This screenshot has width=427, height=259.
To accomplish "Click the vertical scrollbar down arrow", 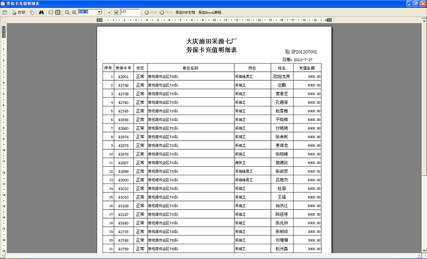I will pos(424,250).
